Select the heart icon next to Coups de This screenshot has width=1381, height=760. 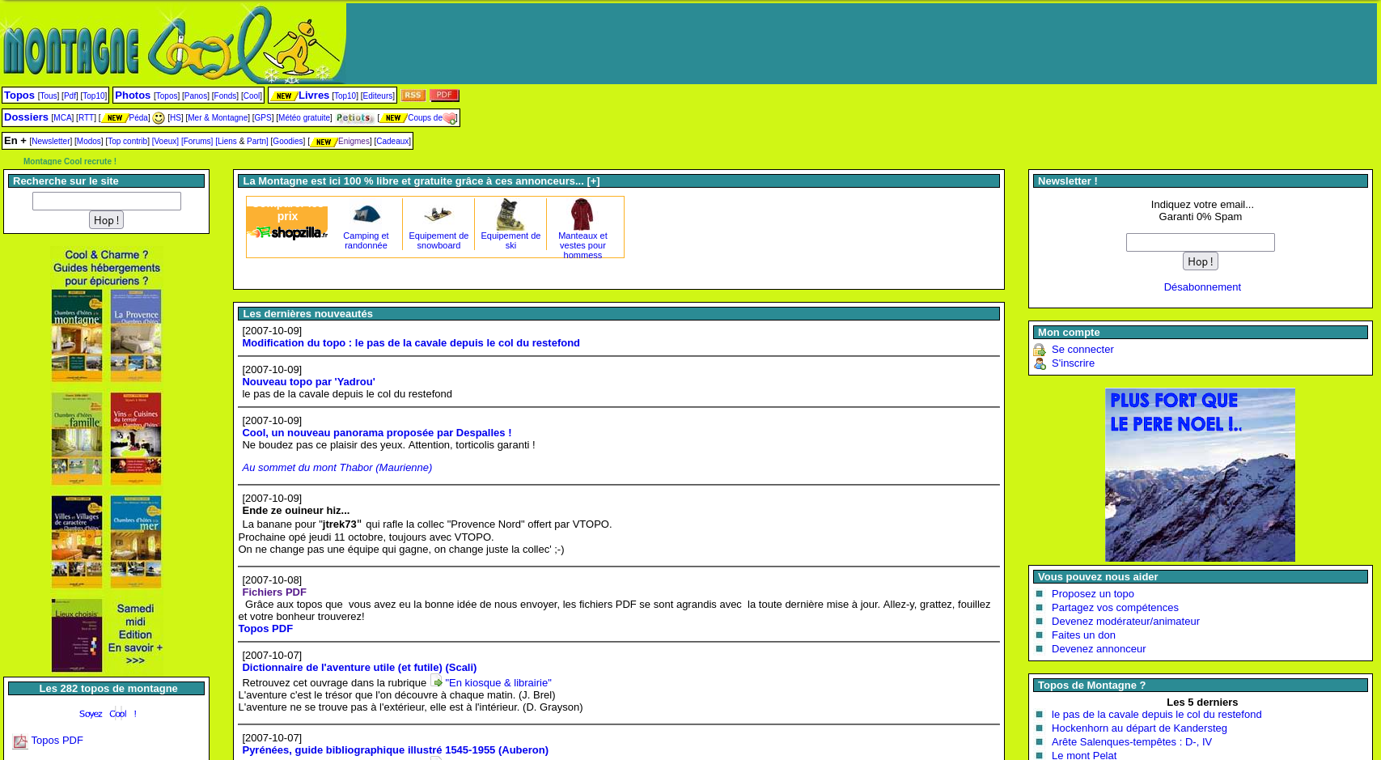451,117
